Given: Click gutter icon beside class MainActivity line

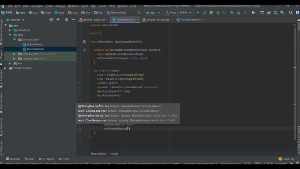Looking at the screenshot, I should (x=84, y=42).
